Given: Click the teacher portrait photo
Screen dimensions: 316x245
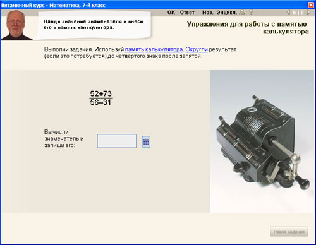Looking at the screenshot, I should coord(16,25).
